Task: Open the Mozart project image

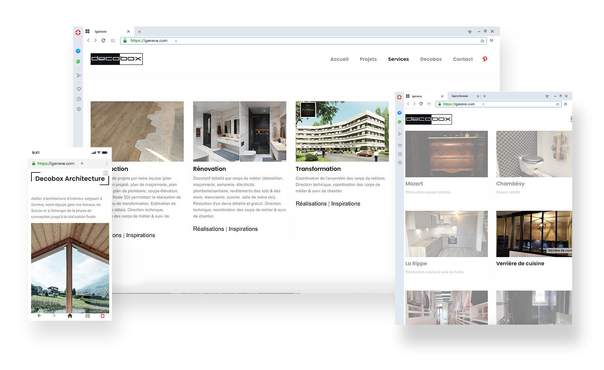Action: (x=446, y=154)
